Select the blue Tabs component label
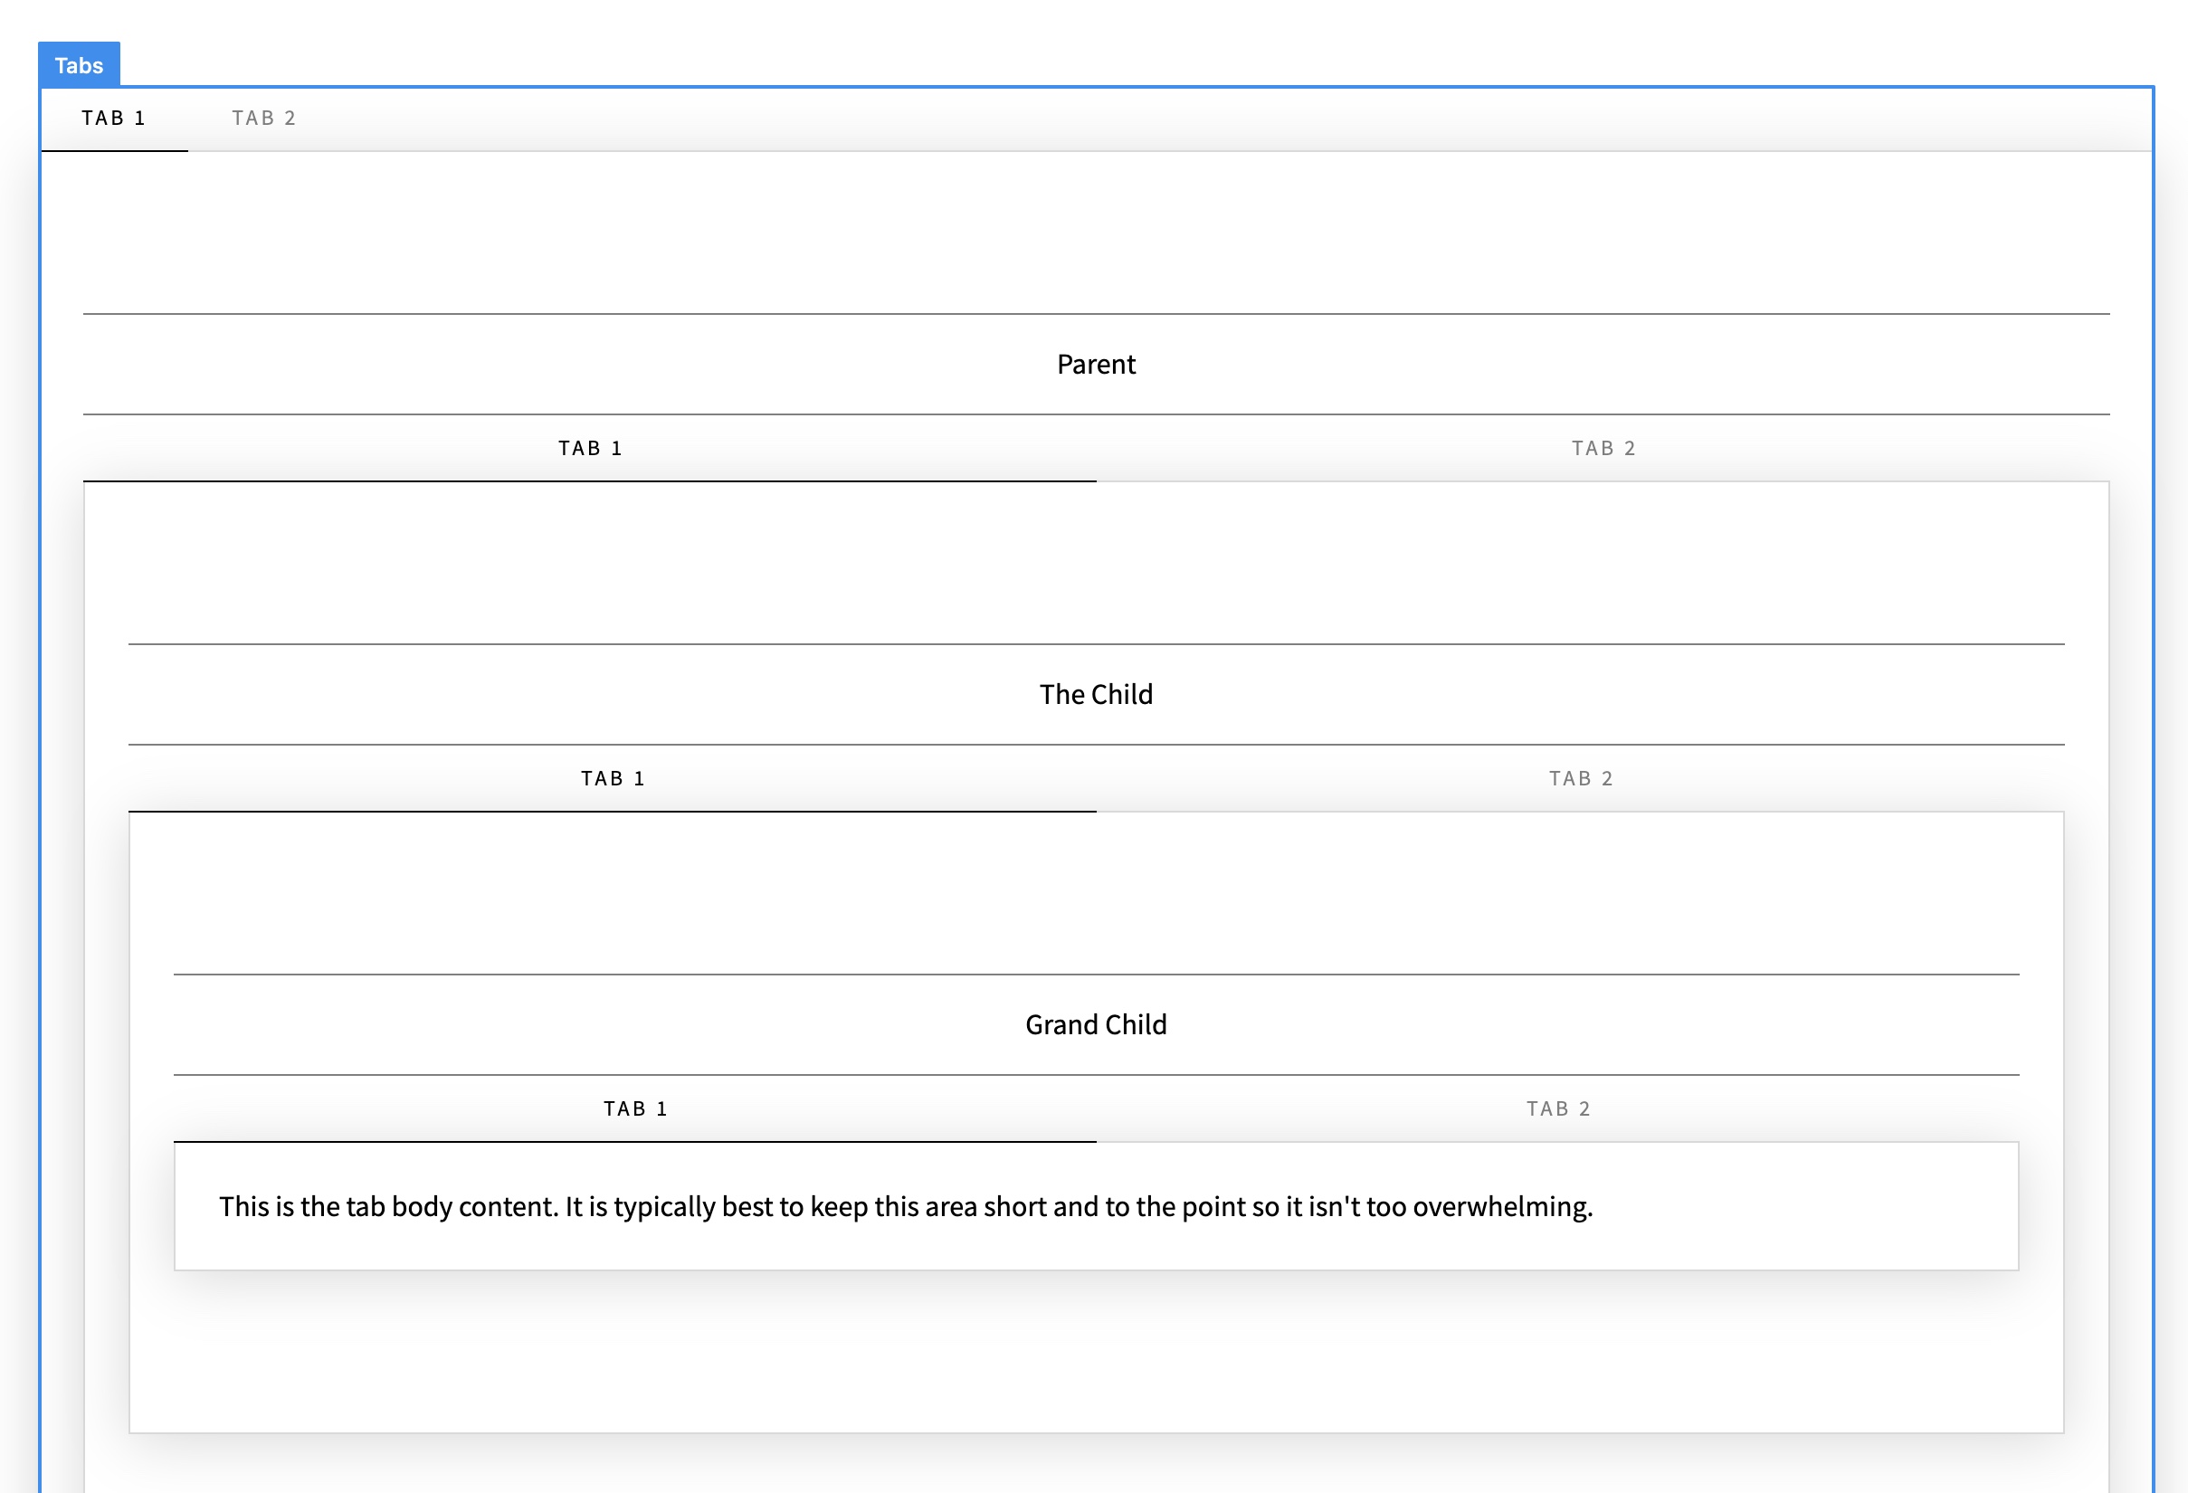Viewport: 2188px width, 1493px height. pyautogui.click(x=79, y=65)
